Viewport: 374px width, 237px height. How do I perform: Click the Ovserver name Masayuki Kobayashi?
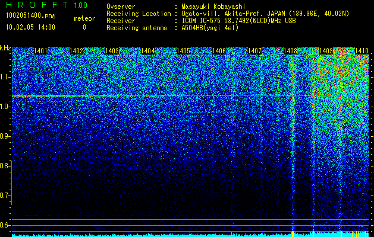tap(213, 7)
